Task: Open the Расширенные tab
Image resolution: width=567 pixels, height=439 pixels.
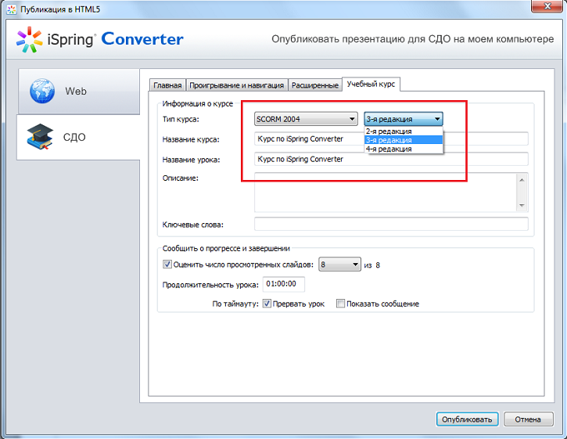Action: pos(315,85)
